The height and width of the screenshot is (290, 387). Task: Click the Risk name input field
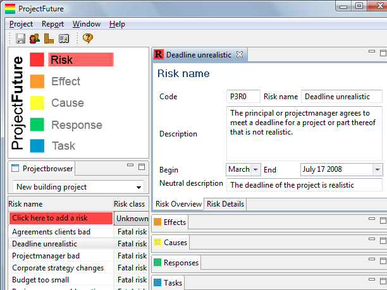coord(341,96)
